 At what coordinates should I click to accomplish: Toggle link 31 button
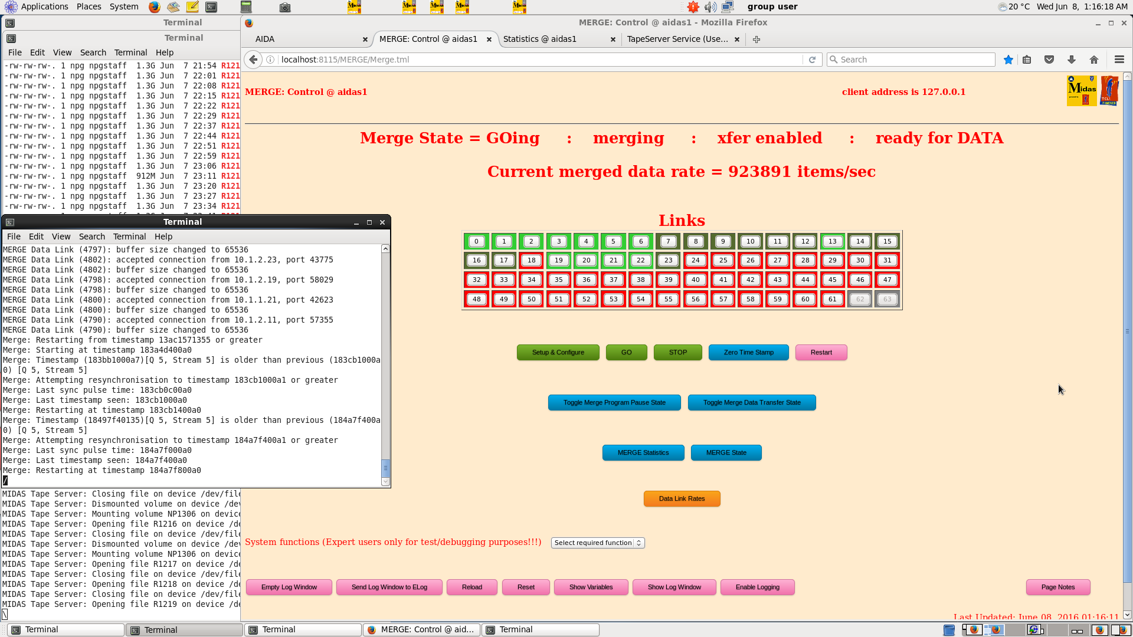tap(888, 260)
